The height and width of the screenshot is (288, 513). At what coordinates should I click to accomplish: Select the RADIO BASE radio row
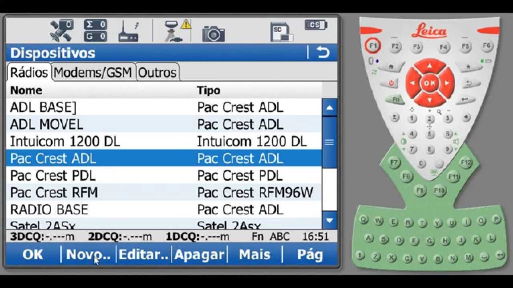point(164,209)
